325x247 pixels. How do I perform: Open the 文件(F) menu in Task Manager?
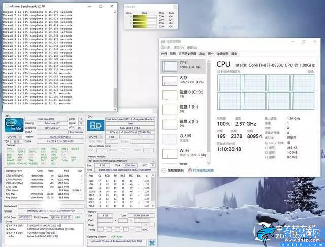click(166, 48)
